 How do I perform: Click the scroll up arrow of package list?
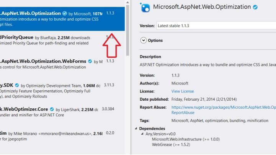tap(128, 2)
